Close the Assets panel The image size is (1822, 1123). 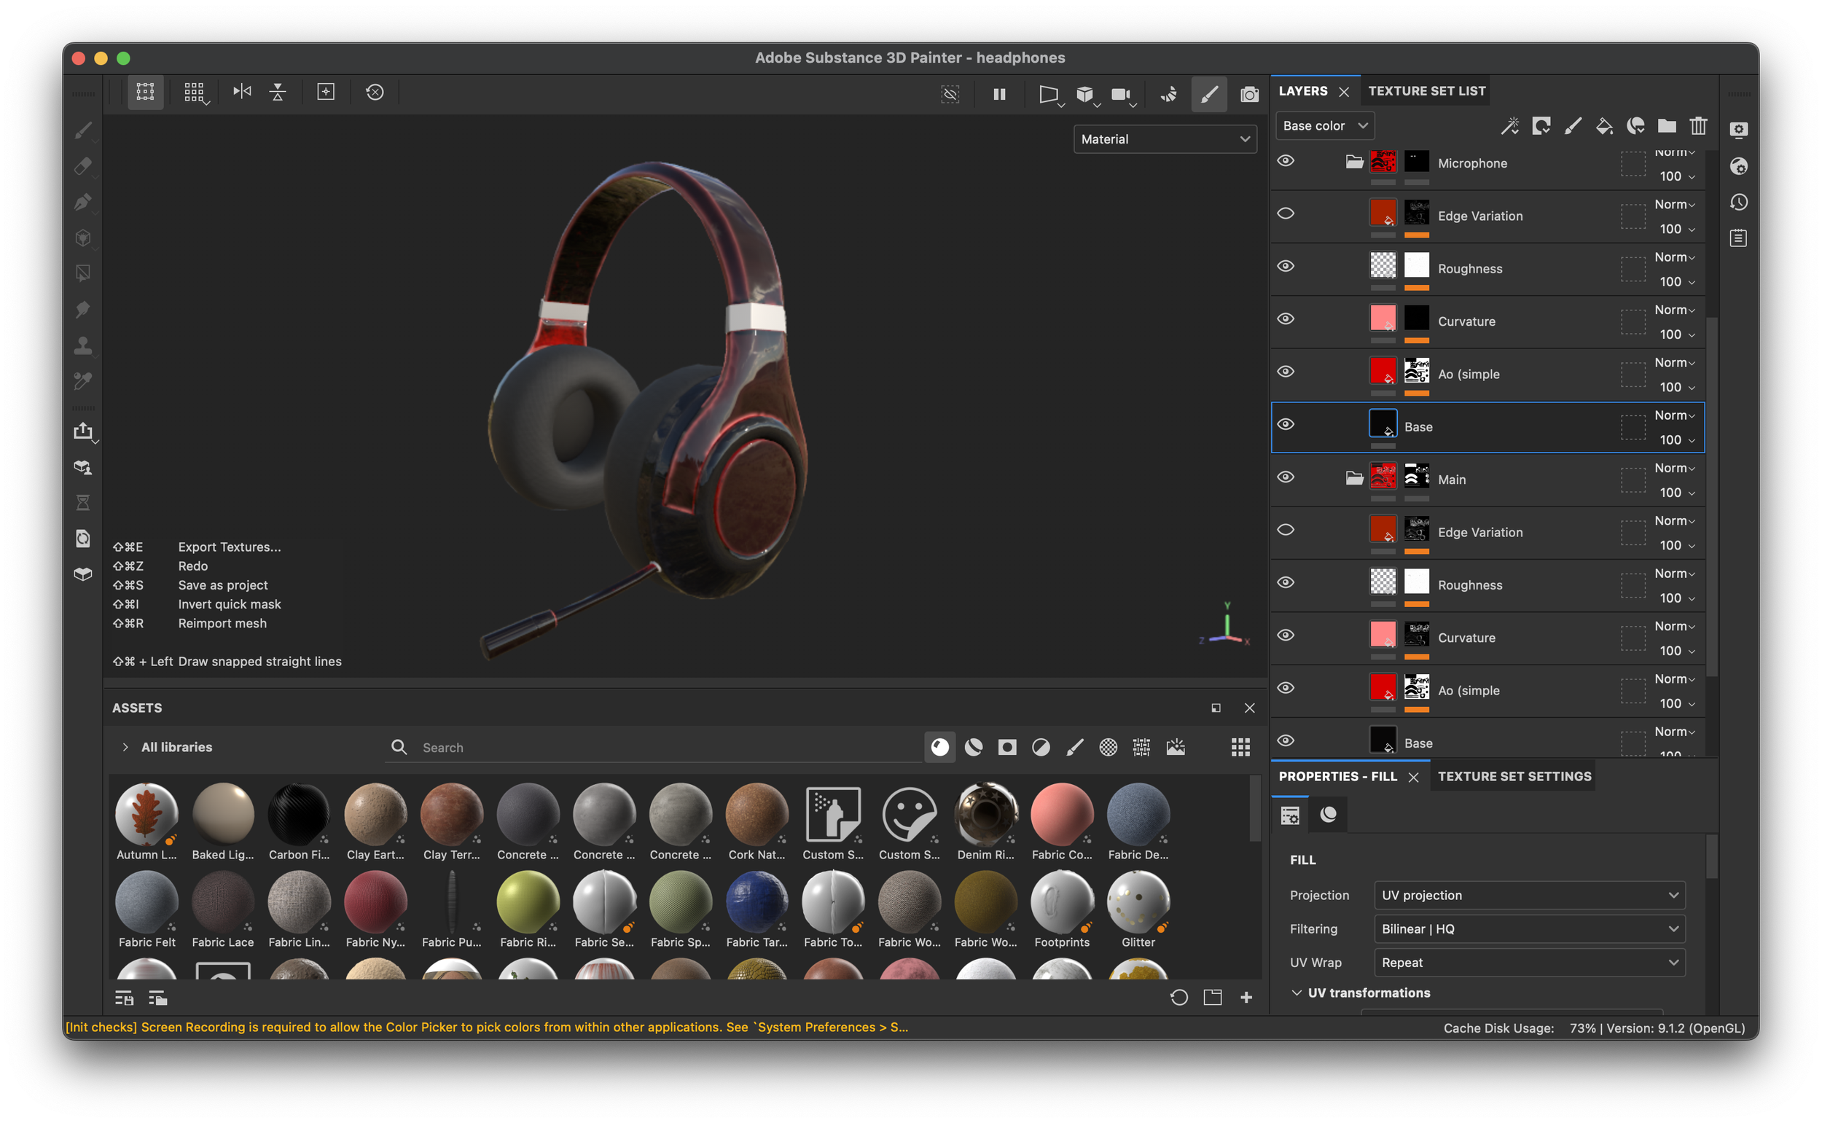(1250, 708)
